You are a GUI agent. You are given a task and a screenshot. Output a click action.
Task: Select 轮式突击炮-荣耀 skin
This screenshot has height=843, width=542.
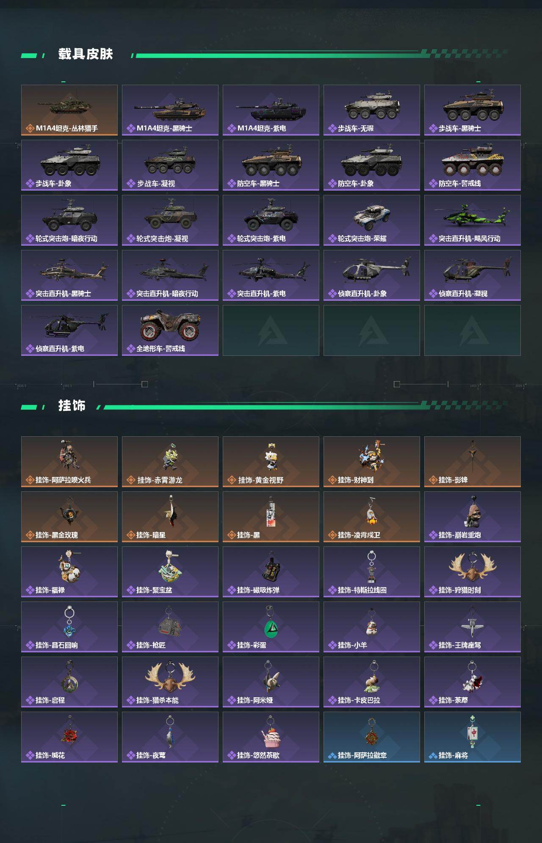coord(372,220)
